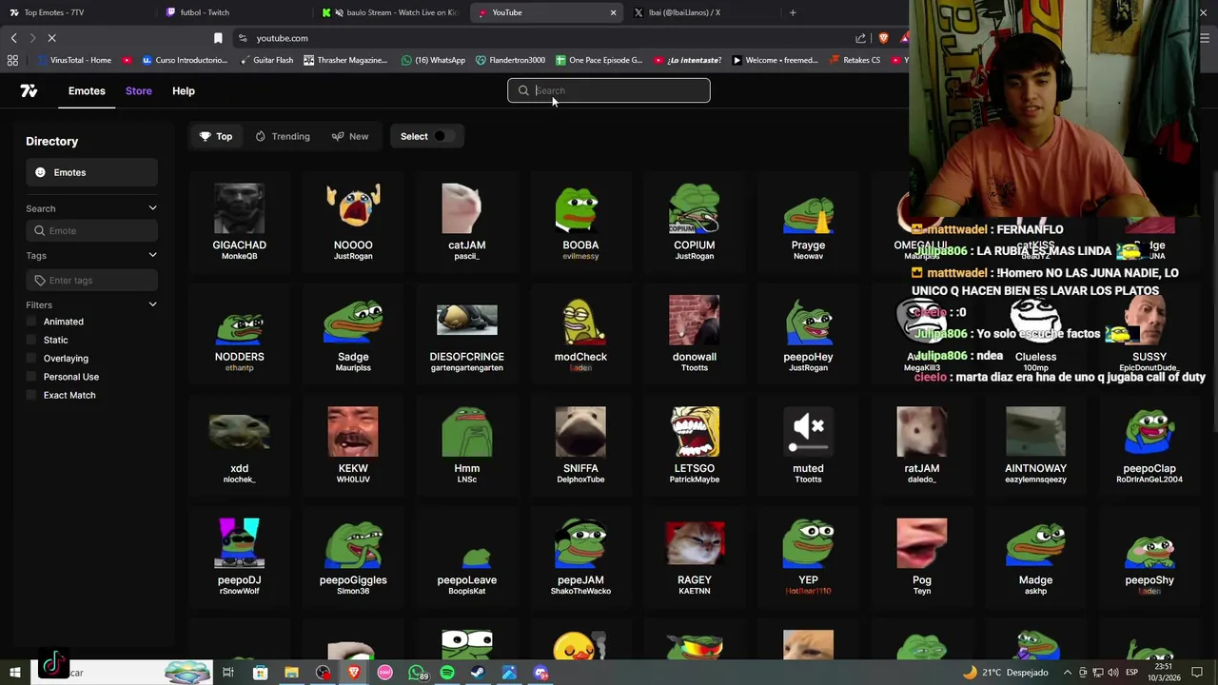
Task: Focus the top Search field
Action: click(x=609, y=90)
